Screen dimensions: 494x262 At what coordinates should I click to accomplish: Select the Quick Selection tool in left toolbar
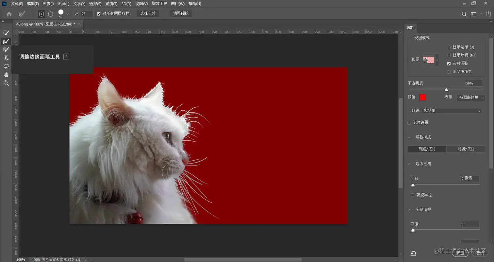(x=6, y=33)
